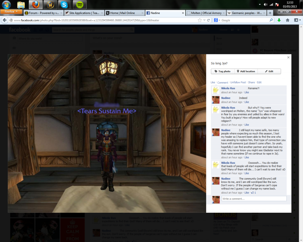Close the Nadine Facebook tab
The image size is (303, 242).
click(183, 13)
